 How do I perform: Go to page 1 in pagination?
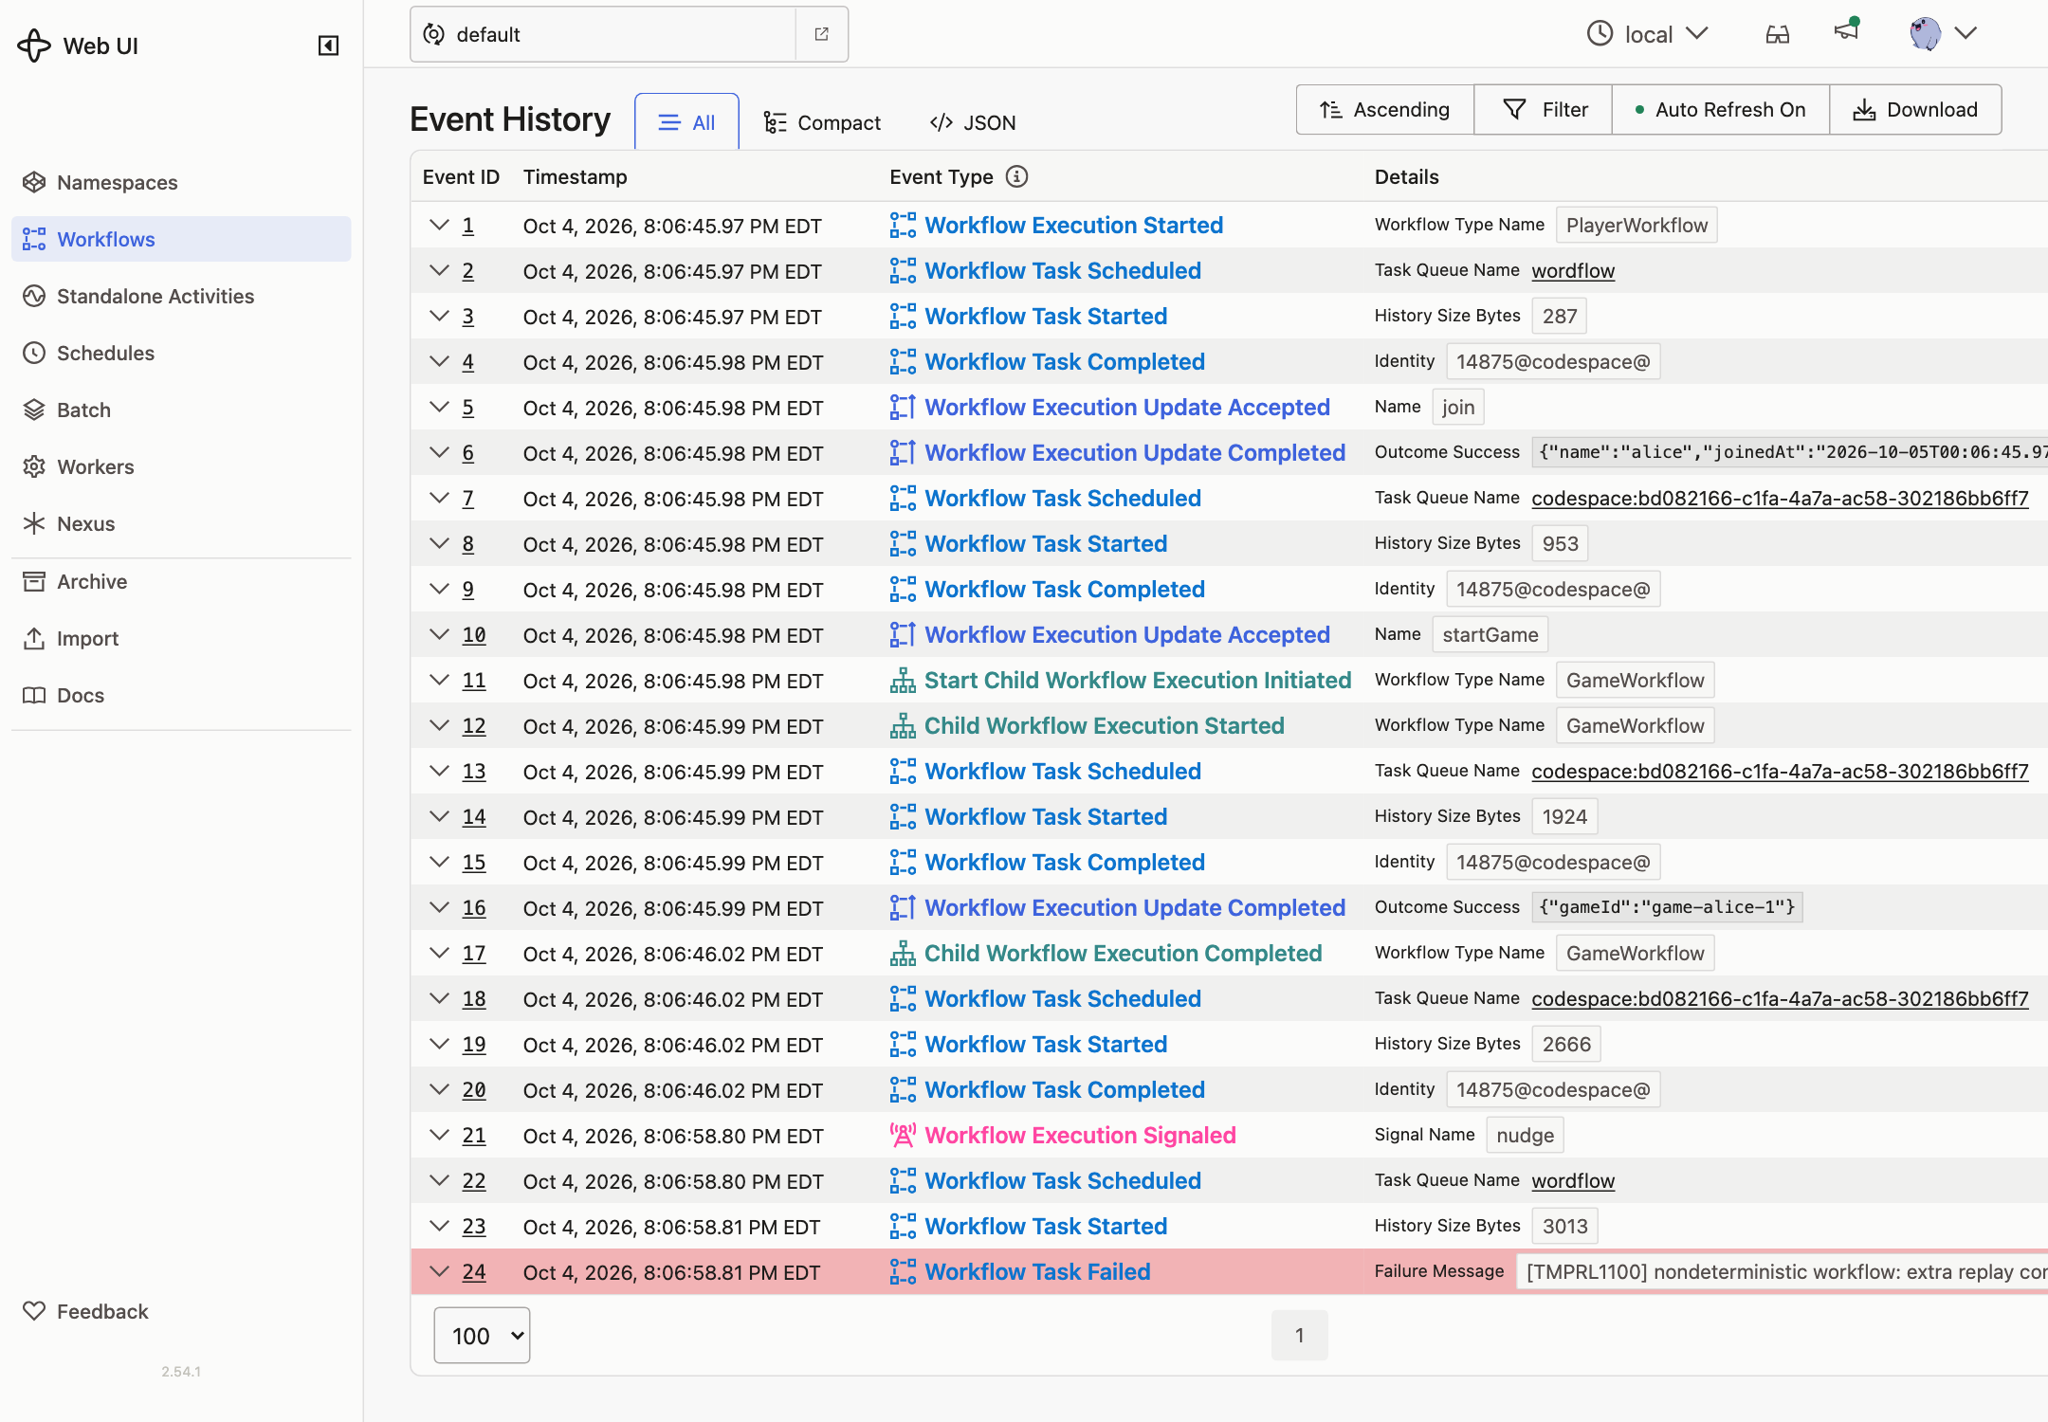tap(1300, 1336)
